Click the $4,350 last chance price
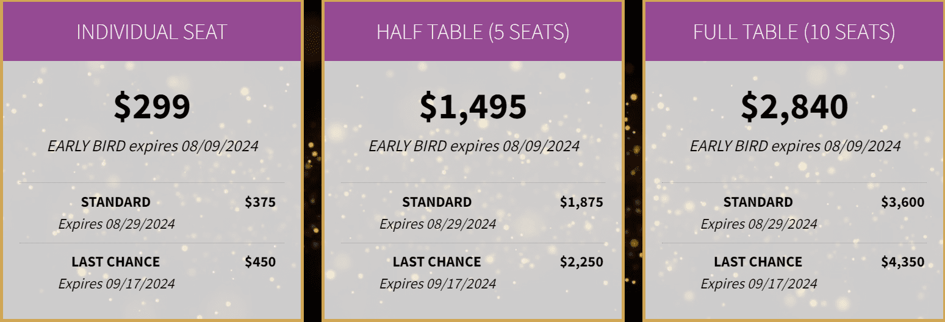This screenshot has height=322, width=945. (x=902, y=262)
